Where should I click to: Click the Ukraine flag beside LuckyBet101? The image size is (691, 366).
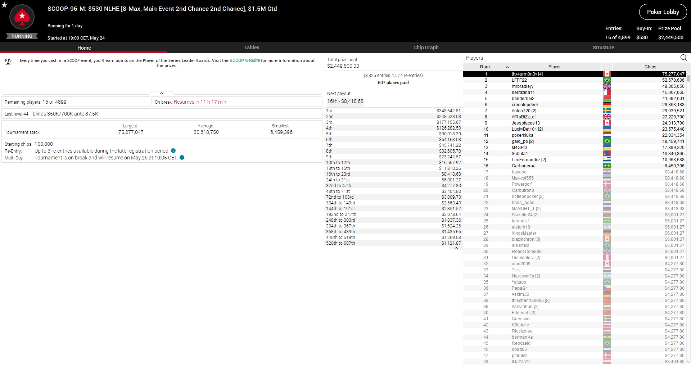[607, 129]
